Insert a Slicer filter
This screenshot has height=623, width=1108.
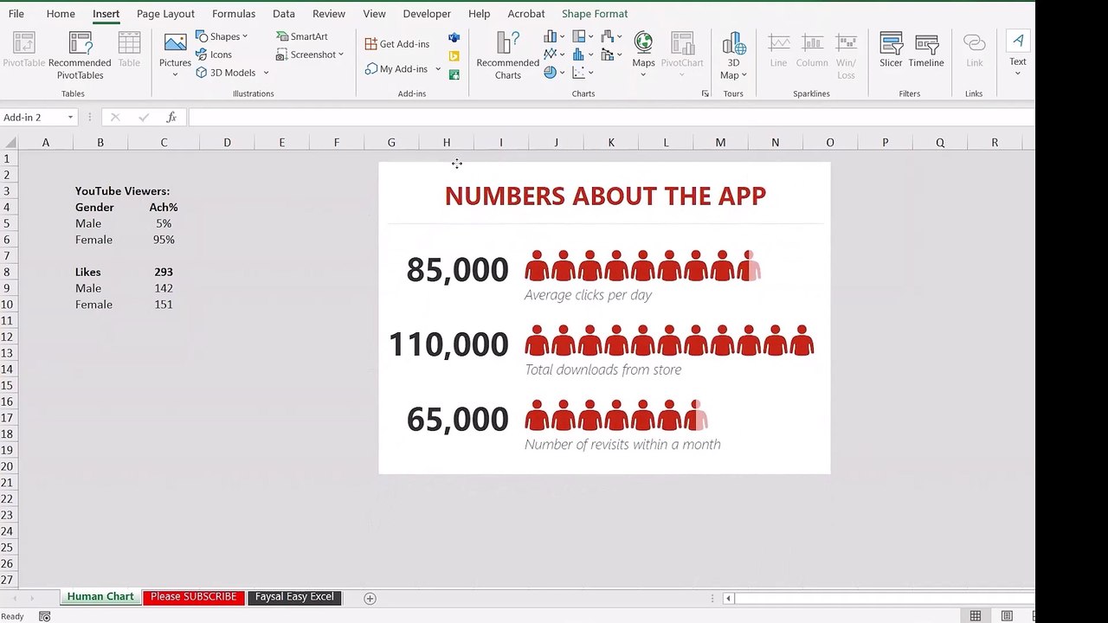pyautogui.click(x=891, y=50)
